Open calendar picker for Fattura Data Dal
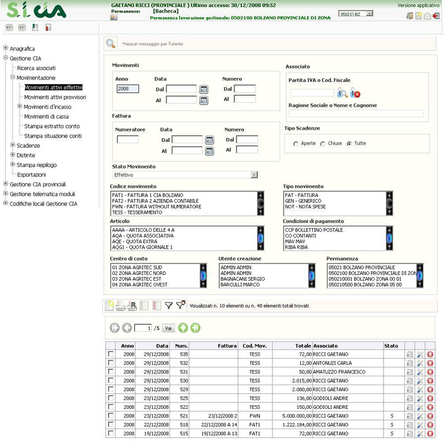 [209, 140]
